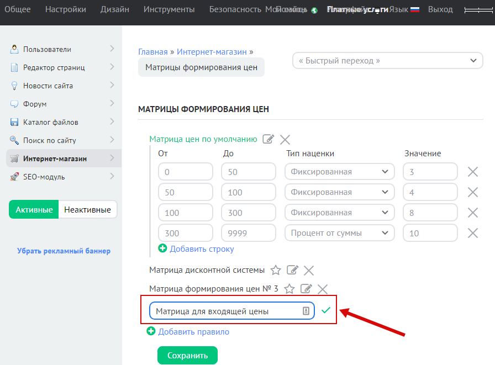This screenshot has width=495, height=365.
Task: Open Настройки top menu
Action: (66, 9)
